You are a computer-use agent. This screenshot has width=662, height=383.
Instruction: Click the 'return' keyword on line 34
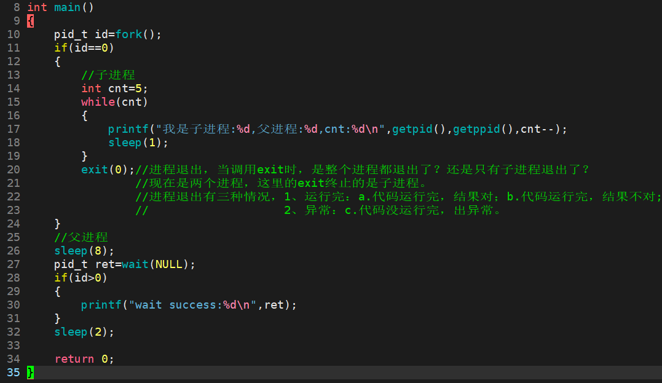74,360
